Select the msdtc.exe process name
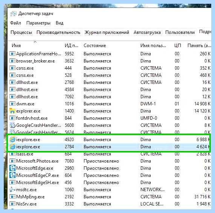Screen dimensions: 215x213 (26, 190)
